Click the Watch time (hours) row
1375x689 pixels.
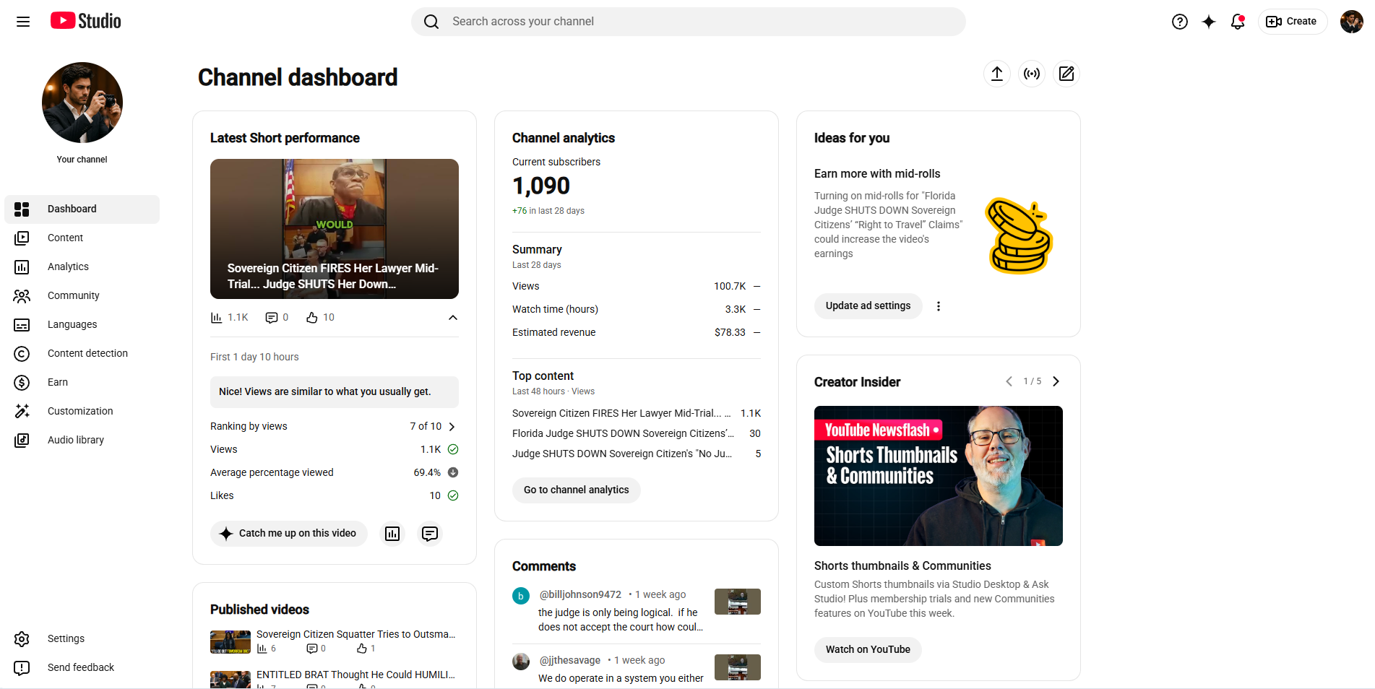click(637, 310)
